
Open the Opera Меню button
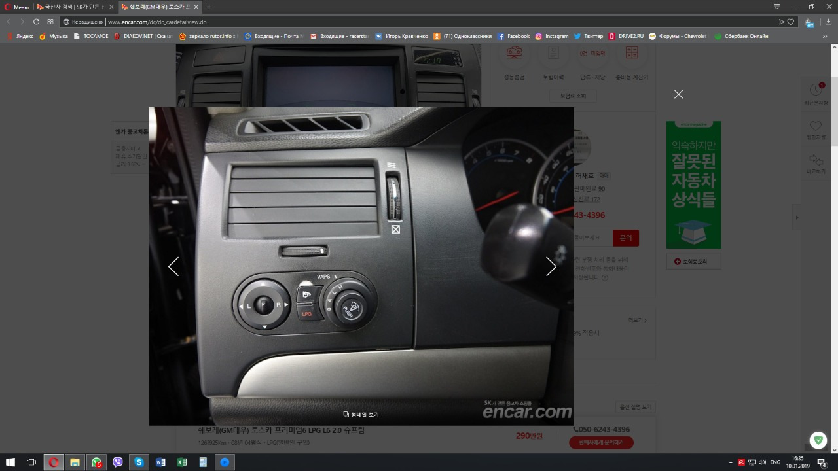point(16,7)
